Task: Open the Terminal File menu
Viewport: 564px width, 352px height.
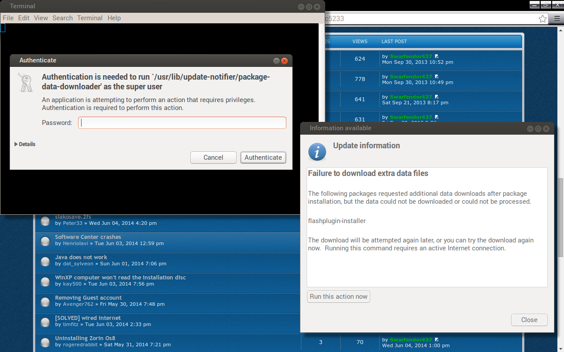Action: 8,18
